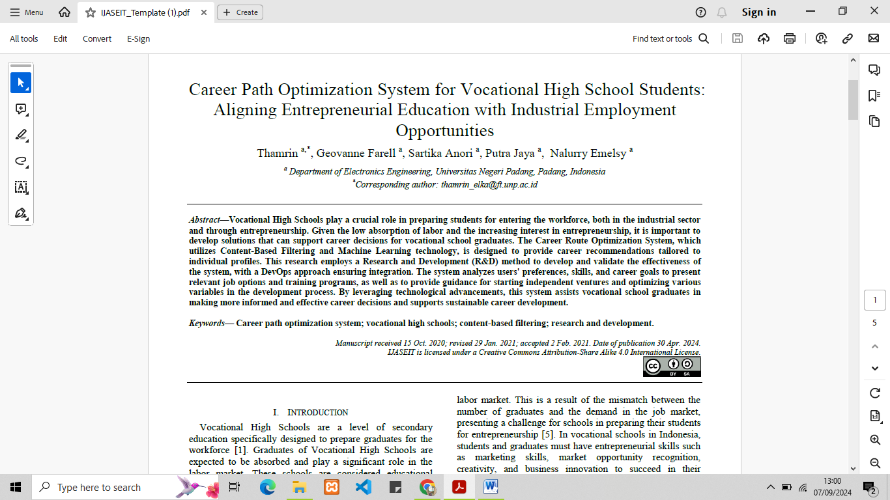This screenshot has width=890, height=500.
Task: Click the Sign in link
Action: (x=759, y=12)
